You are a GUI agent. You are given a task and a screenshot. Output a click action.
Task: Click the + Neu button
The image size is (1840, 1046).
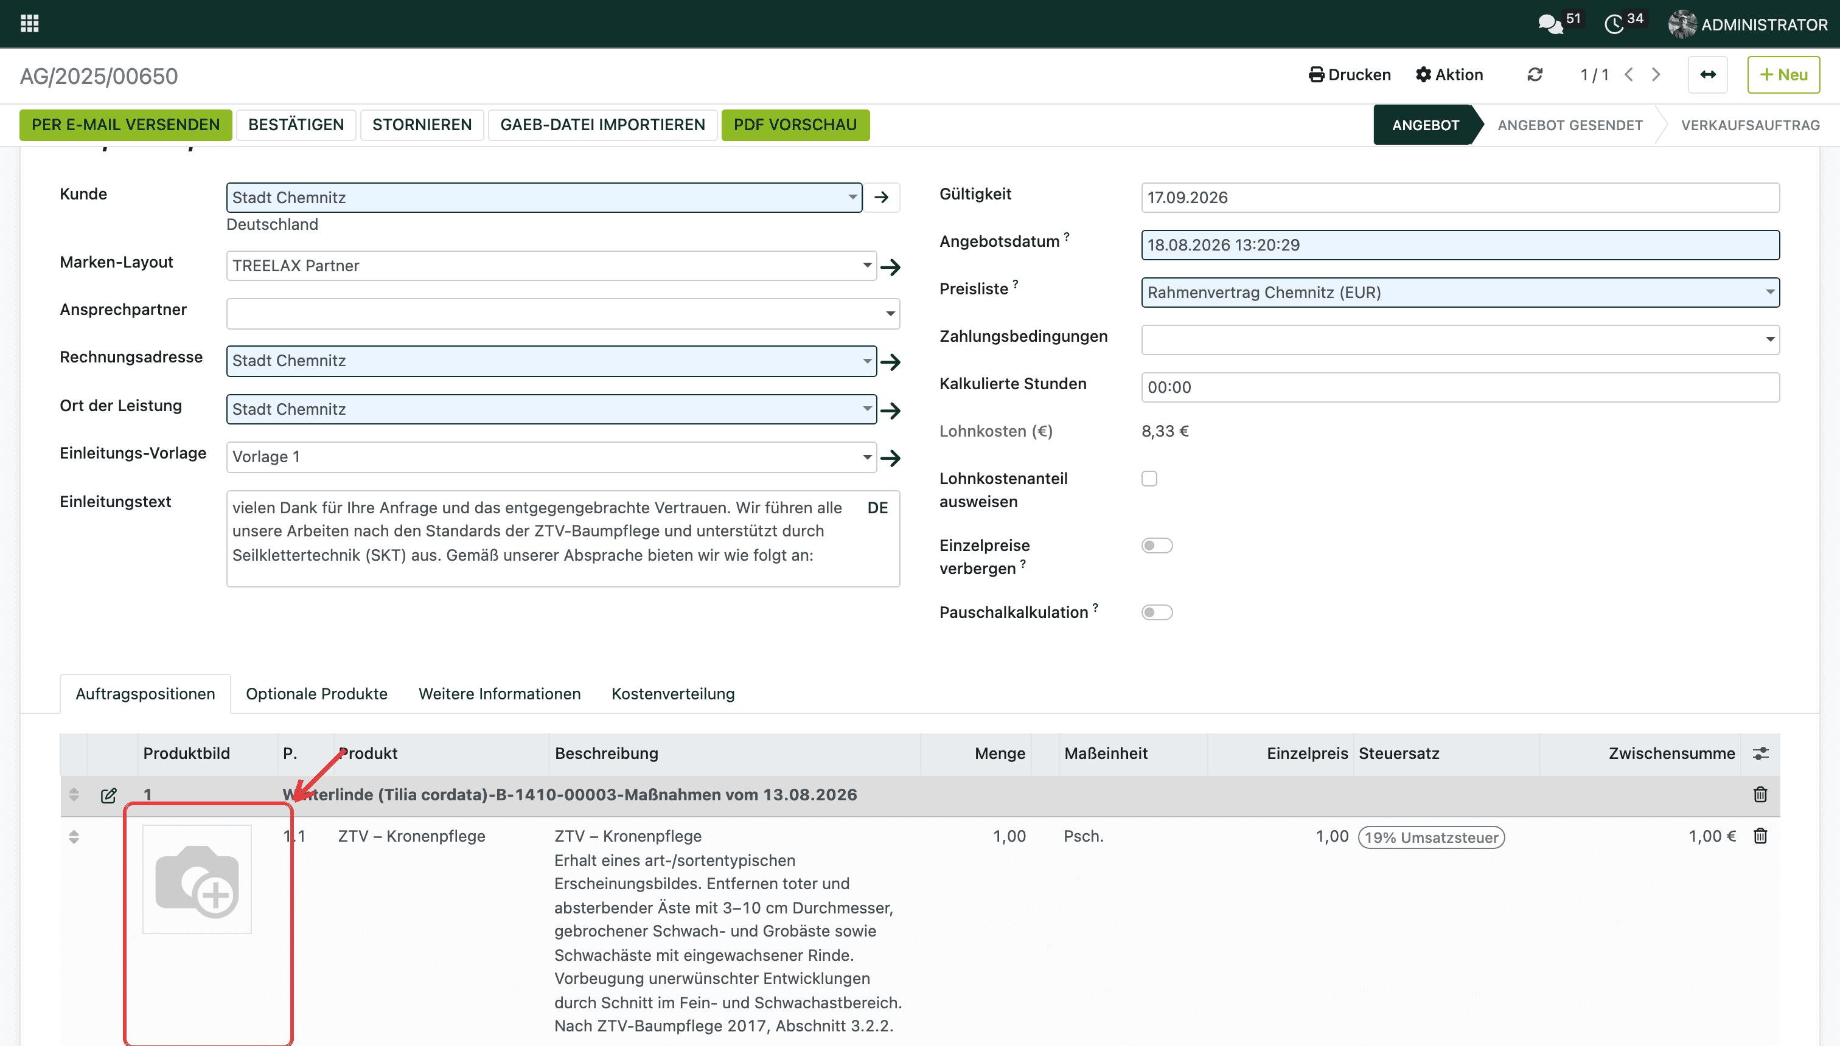point(1783,75)
